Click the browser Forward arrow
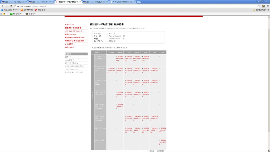This screenshot has width=270, height=152. pos(7,6)
